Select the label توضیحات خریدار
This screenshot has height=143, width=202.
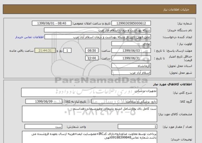point(181,139)
